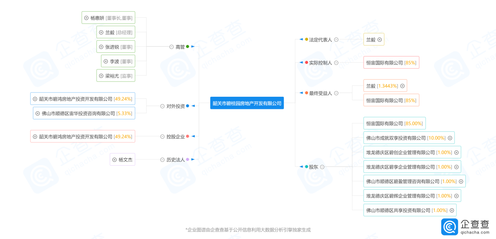Click 佛山市顺德区宙华投资咨询有限公司 investment name
496x239 pixels.
[x=78, y=114]
